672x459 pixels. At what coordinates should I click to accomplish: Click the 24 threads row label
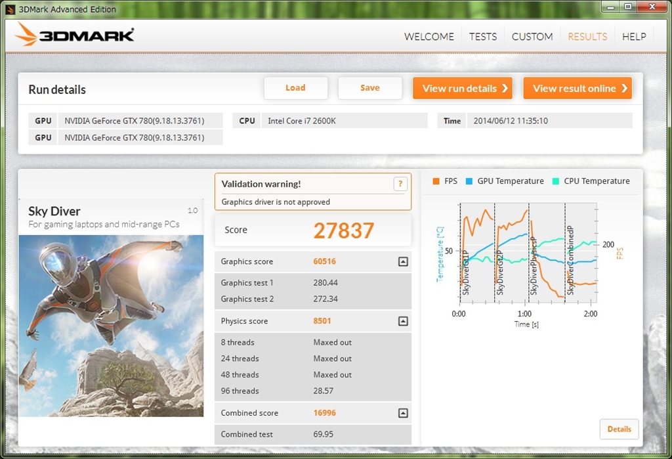click(x=240, y=359)
